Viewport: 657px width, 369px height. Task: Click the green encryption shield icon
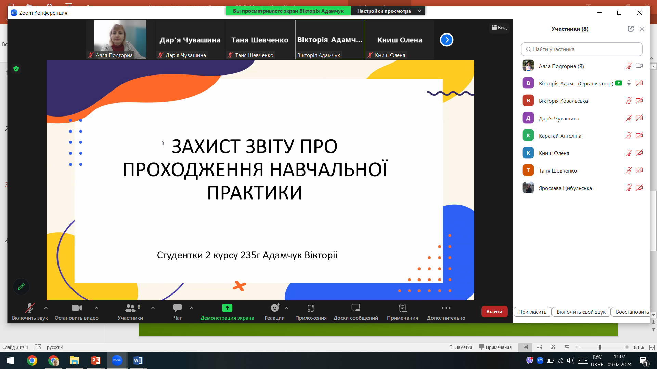point(16,69)
